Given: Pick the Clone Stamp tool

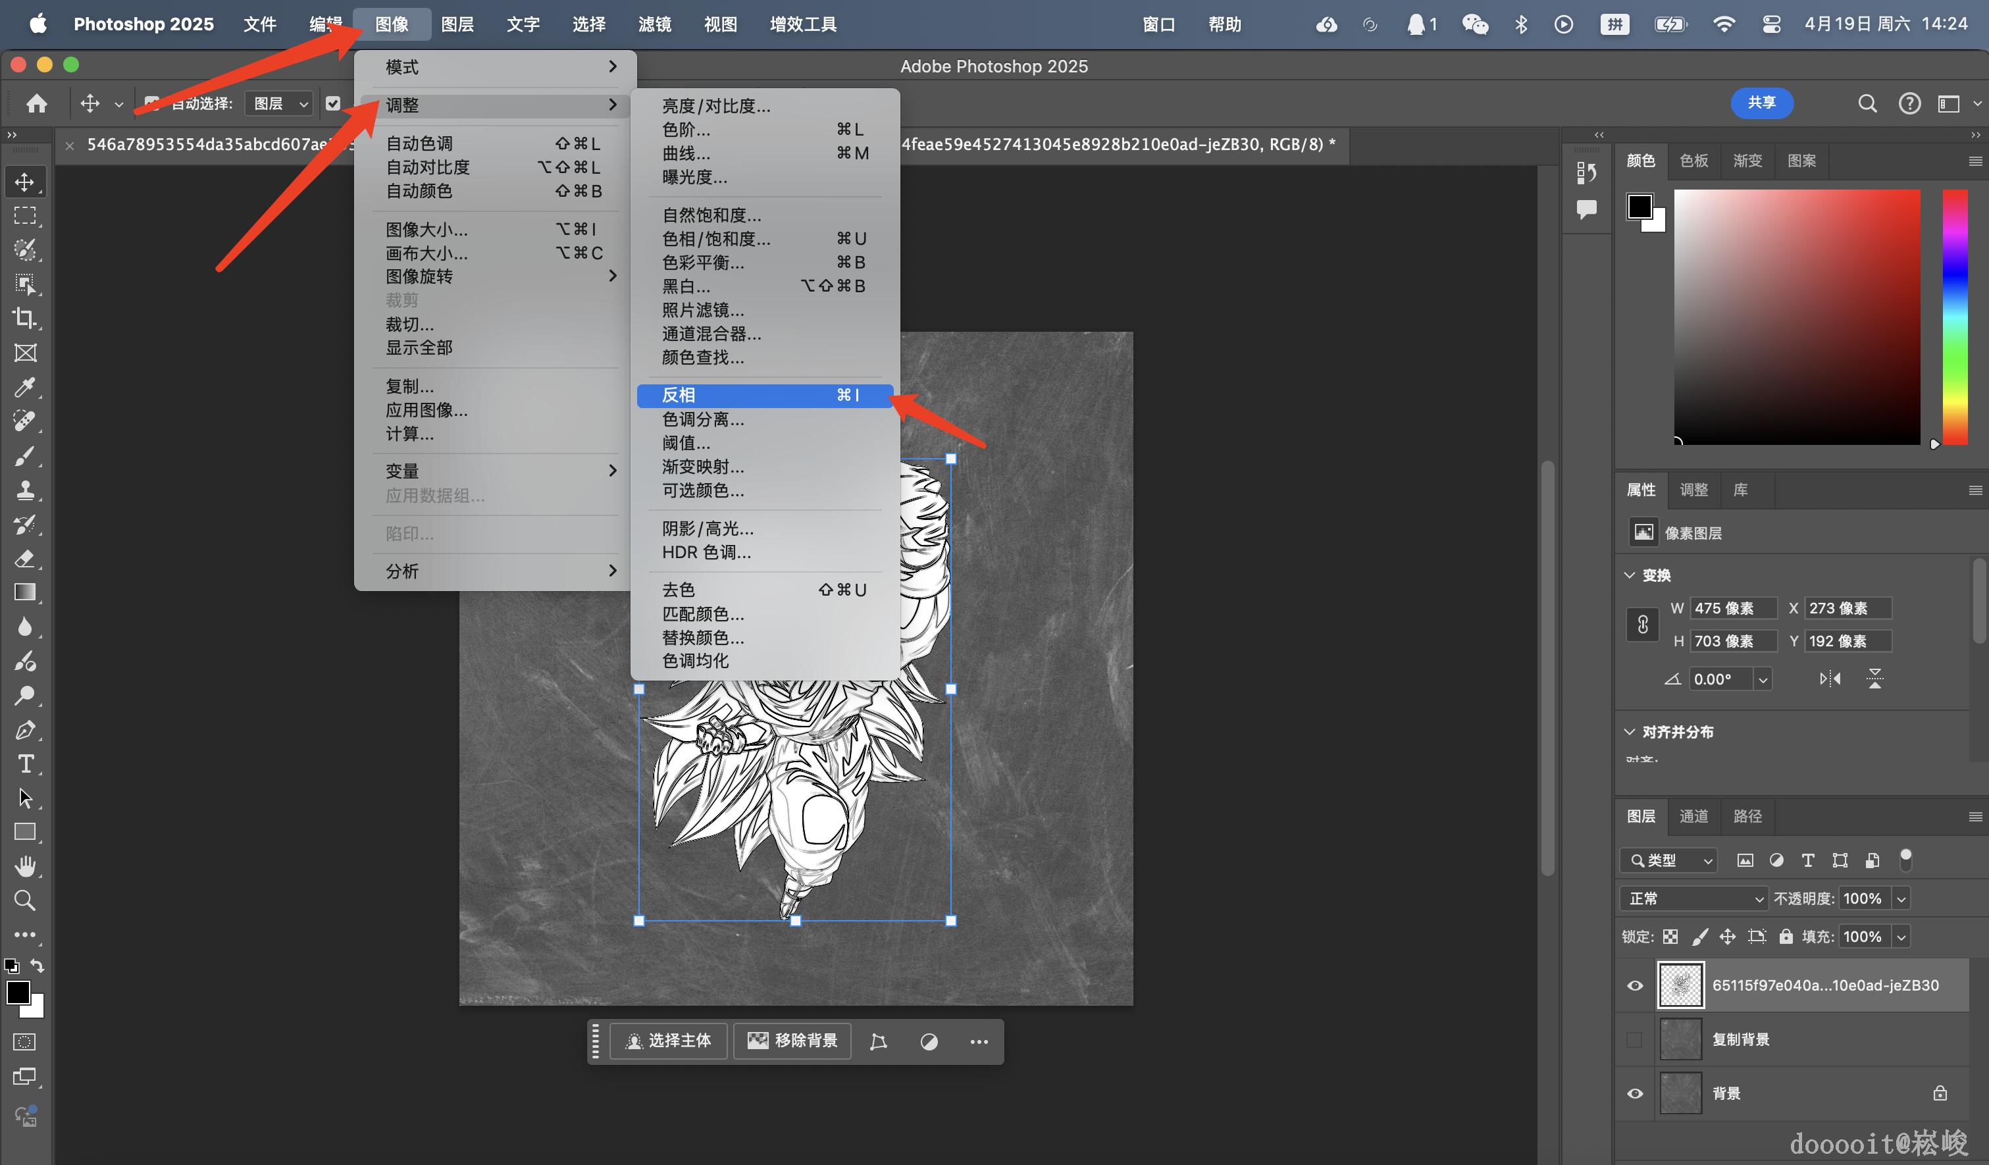Looking at the screenshot, I should (x=24, y=490).
